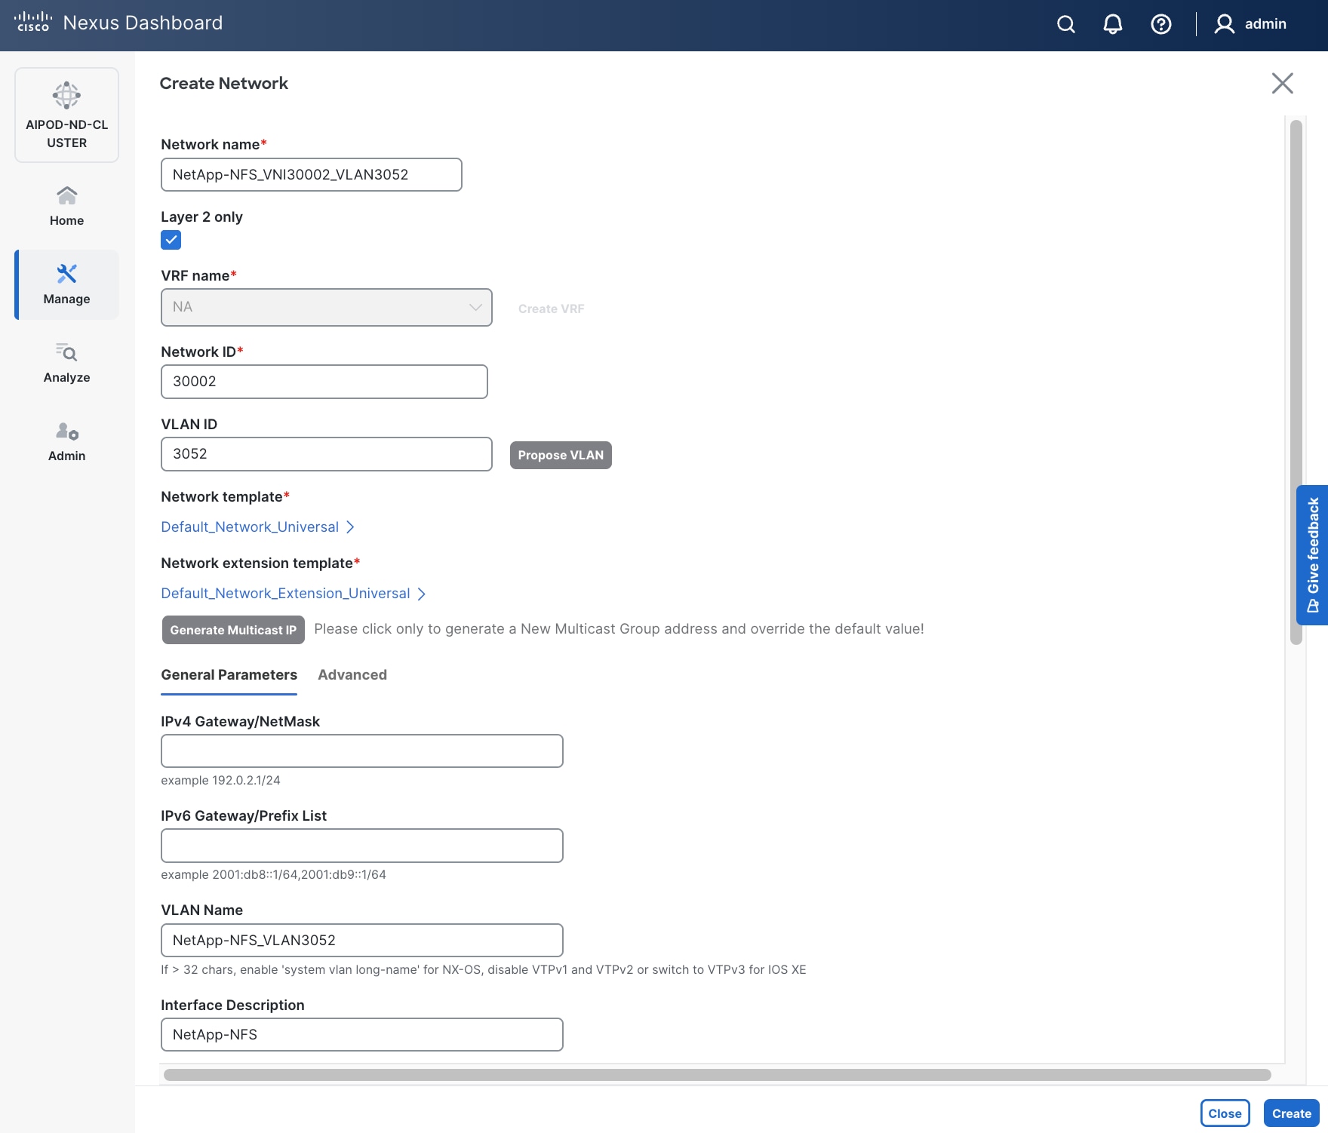Image resolution: width=1328 pixels, height=1133 pixels.
Task: Select AIPOD-ND-CLUSTER in sidebar
Action: [x=66, y=115]
